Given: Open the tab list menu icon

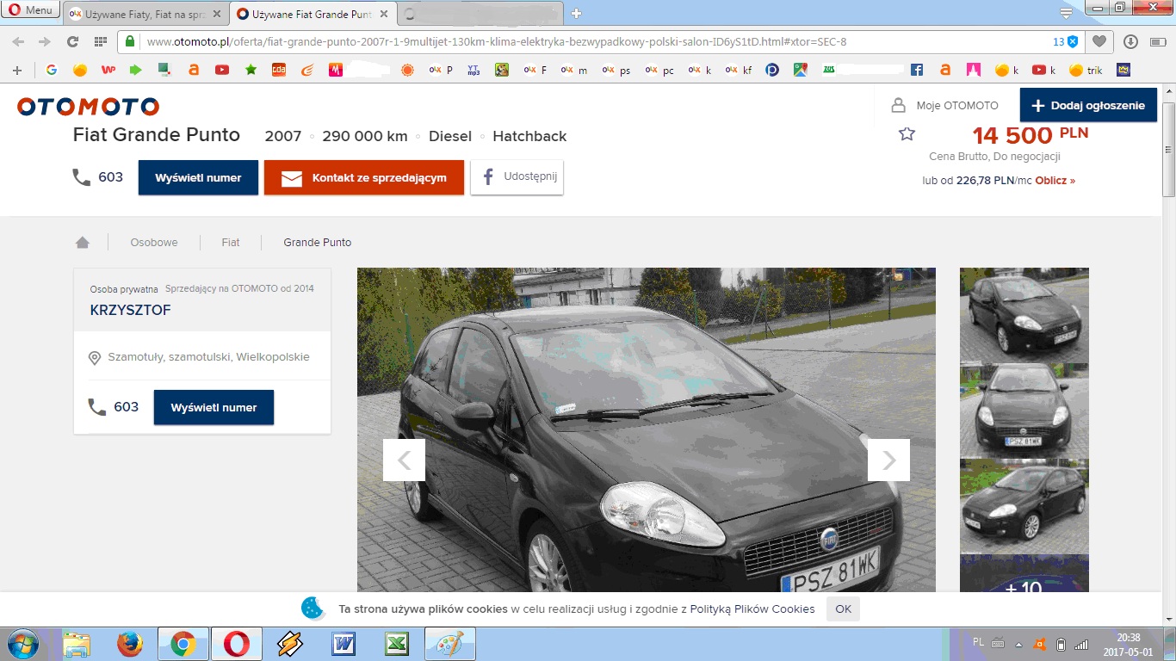Looking at the screenshot, I should (1066, 13).
